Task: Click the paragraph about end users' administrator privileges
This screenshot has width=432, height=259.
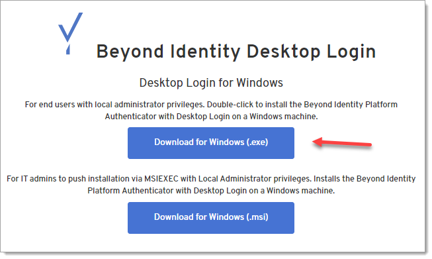Action: (x=211, y=111)
